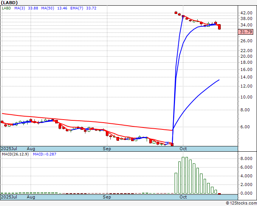
Task: Click the 42.00 price axis label
Action: pos(246,12)
